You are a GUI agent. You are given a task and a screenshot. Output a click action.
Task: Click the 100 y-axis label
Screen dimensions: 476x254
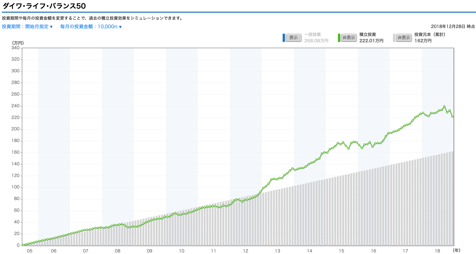pos(15,187)
